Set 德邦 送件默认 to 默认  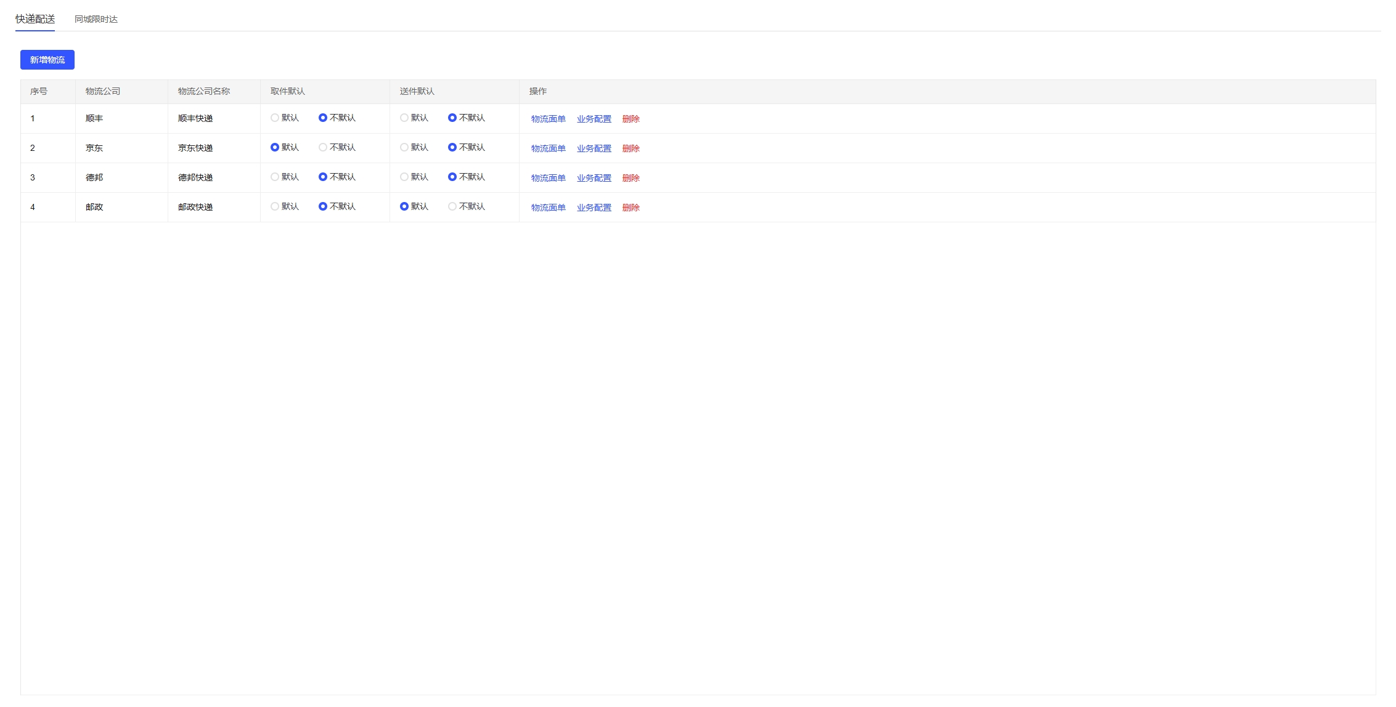tap(404, 177)
